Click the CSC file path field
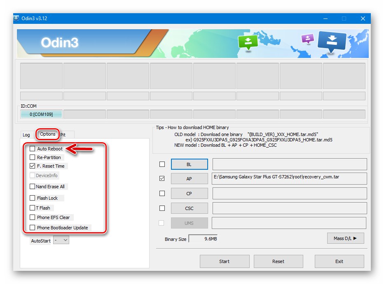The image size is (384, 284). click(290, 208)
